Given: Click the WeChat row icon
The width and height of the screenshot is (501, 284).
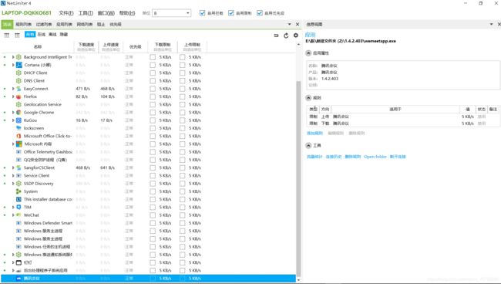Looking at the screenshot, I should click(18, 215).
